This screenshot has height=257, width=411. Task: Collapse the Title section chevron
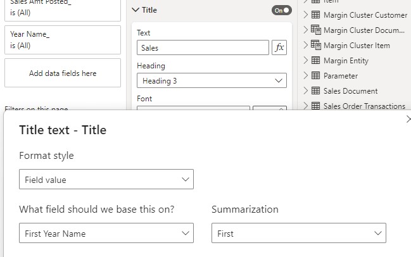(136, 10)
